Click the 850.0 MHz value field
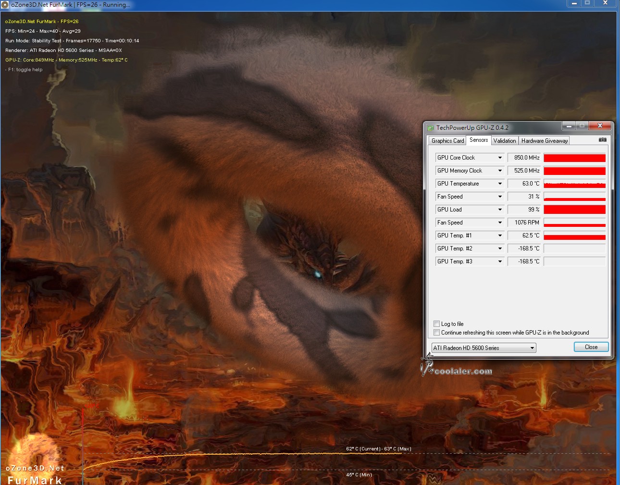620x485 pixels. click(x=524, y=158)
